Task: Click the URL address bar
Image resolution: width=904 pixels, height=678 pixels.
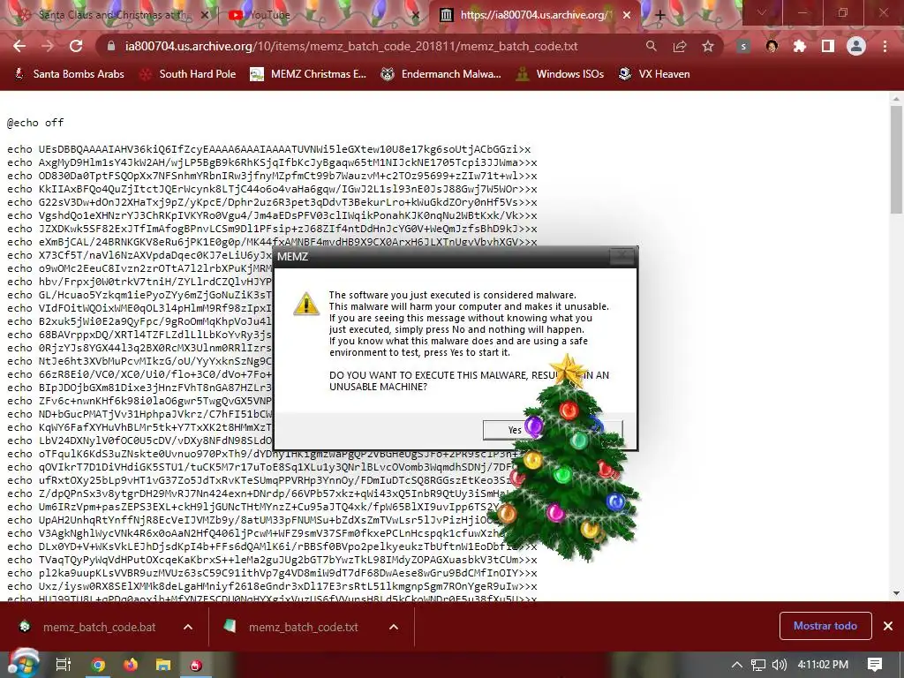Action: [x=351, y=46]
